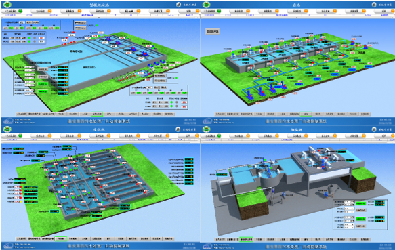
Task: Click the gray button at upper left of the filter pool view
Action: [x=213, y=31]
